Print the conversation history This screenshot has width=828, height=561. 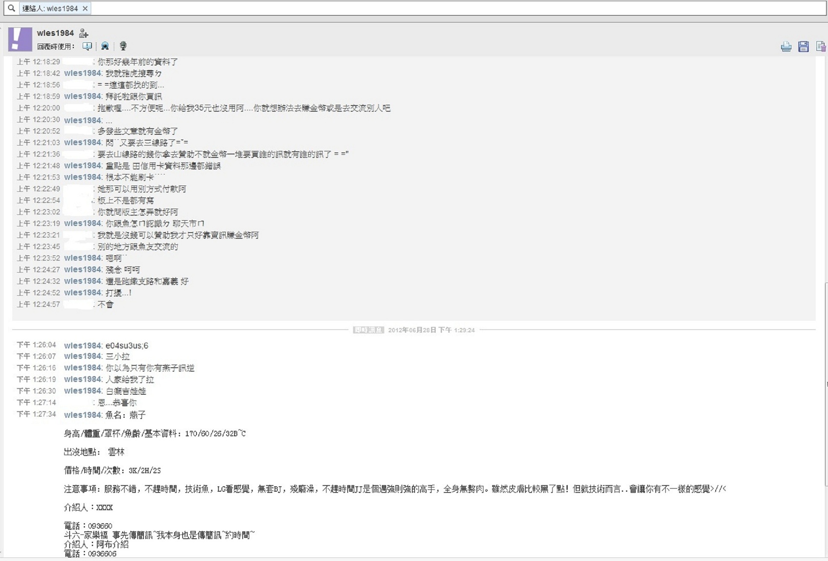pos(786,46)
